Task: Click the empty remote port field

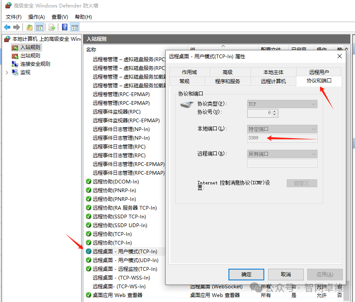Action: pyautogui.click(x=282, y=163)
